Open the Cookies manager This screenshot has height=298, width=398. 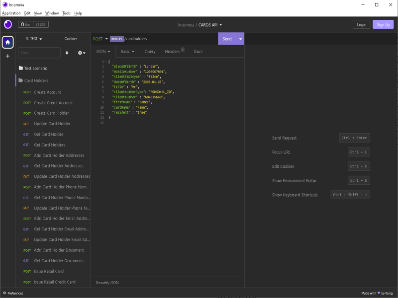click(71, 39)
